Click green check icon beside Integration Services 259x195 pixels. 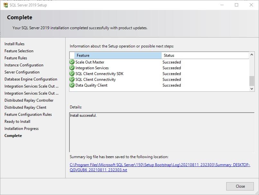coord(72,68)
